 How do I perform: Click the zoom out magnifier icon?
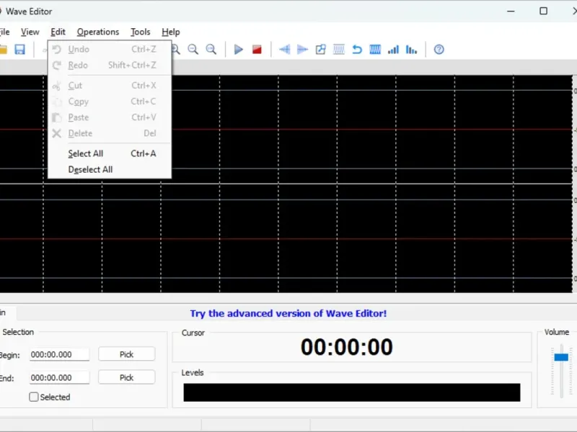point(193,50)
